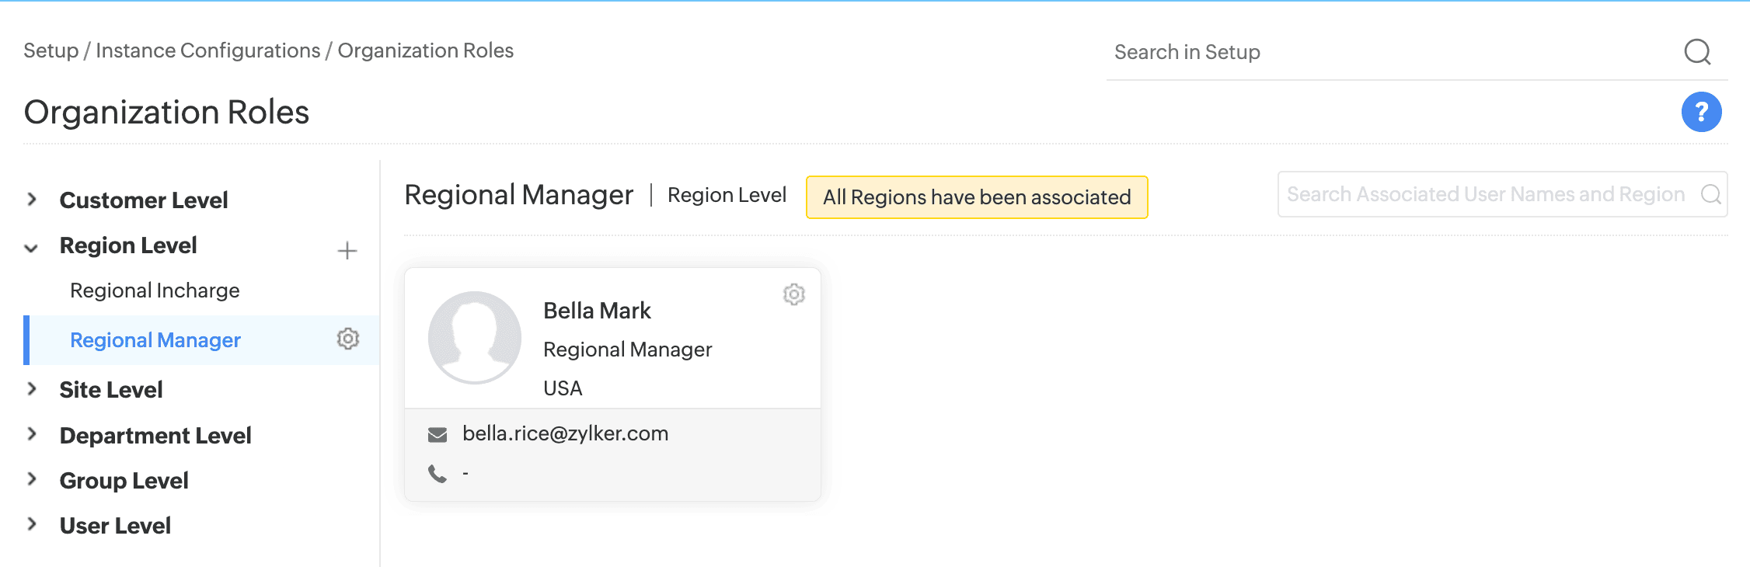This screenshot has width=1750, height=567.
Task: Click the Search in Setup magnifier icon
Action: coord(1697,52)
